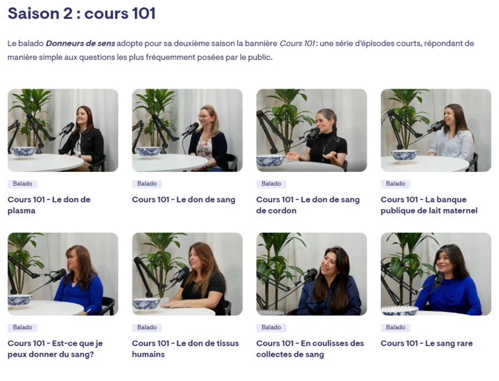Screen dimensions: 499x381
Task: Follow the Le don de sang de cordon title link
Action: pyautogui.click(x=308, y=205)
